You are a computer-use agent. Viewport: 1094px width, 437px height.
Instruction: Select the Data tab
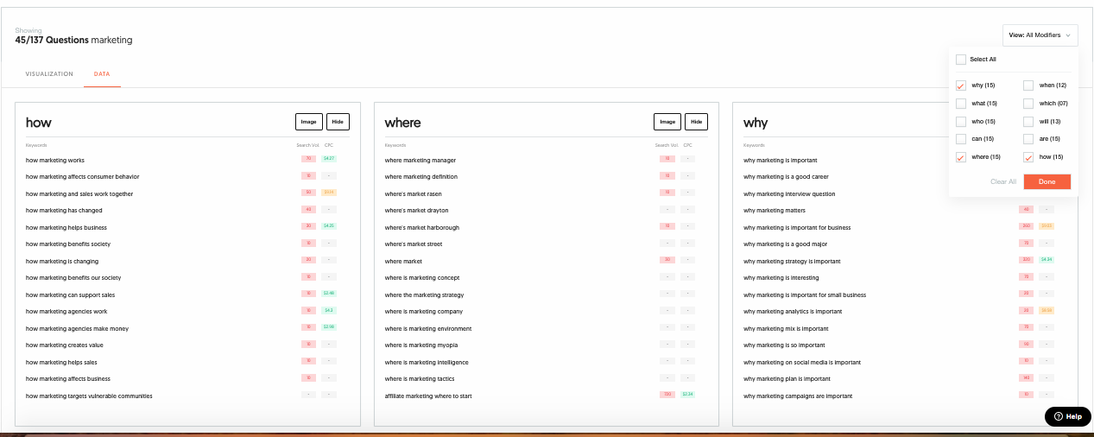102,74
